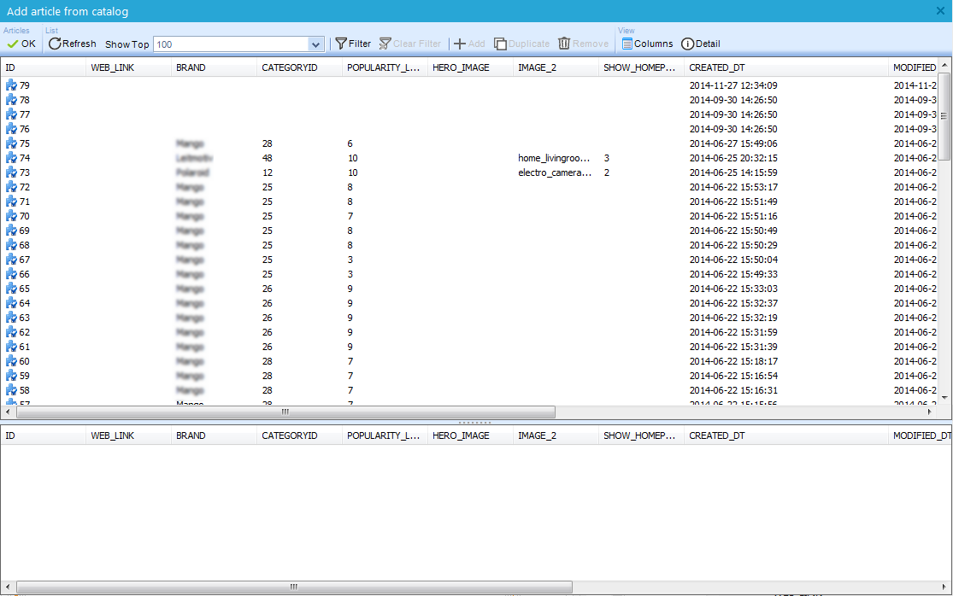Sort by the CATEGORYID column header in top grid
Screen dimensions: 953x596
click(x=289, y=67)
